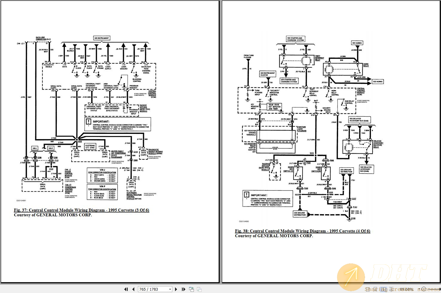Click the previous view navigation icon
This screenshot has width=441, height=293.
tap(191, 289)
